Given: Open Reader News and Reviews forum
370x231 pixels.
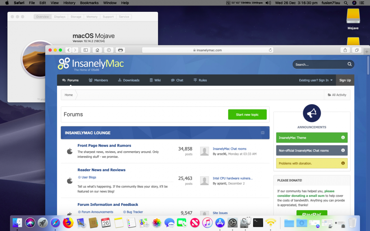Looking at the screenshot, I should pyautogui.click(x=101, y=170).
